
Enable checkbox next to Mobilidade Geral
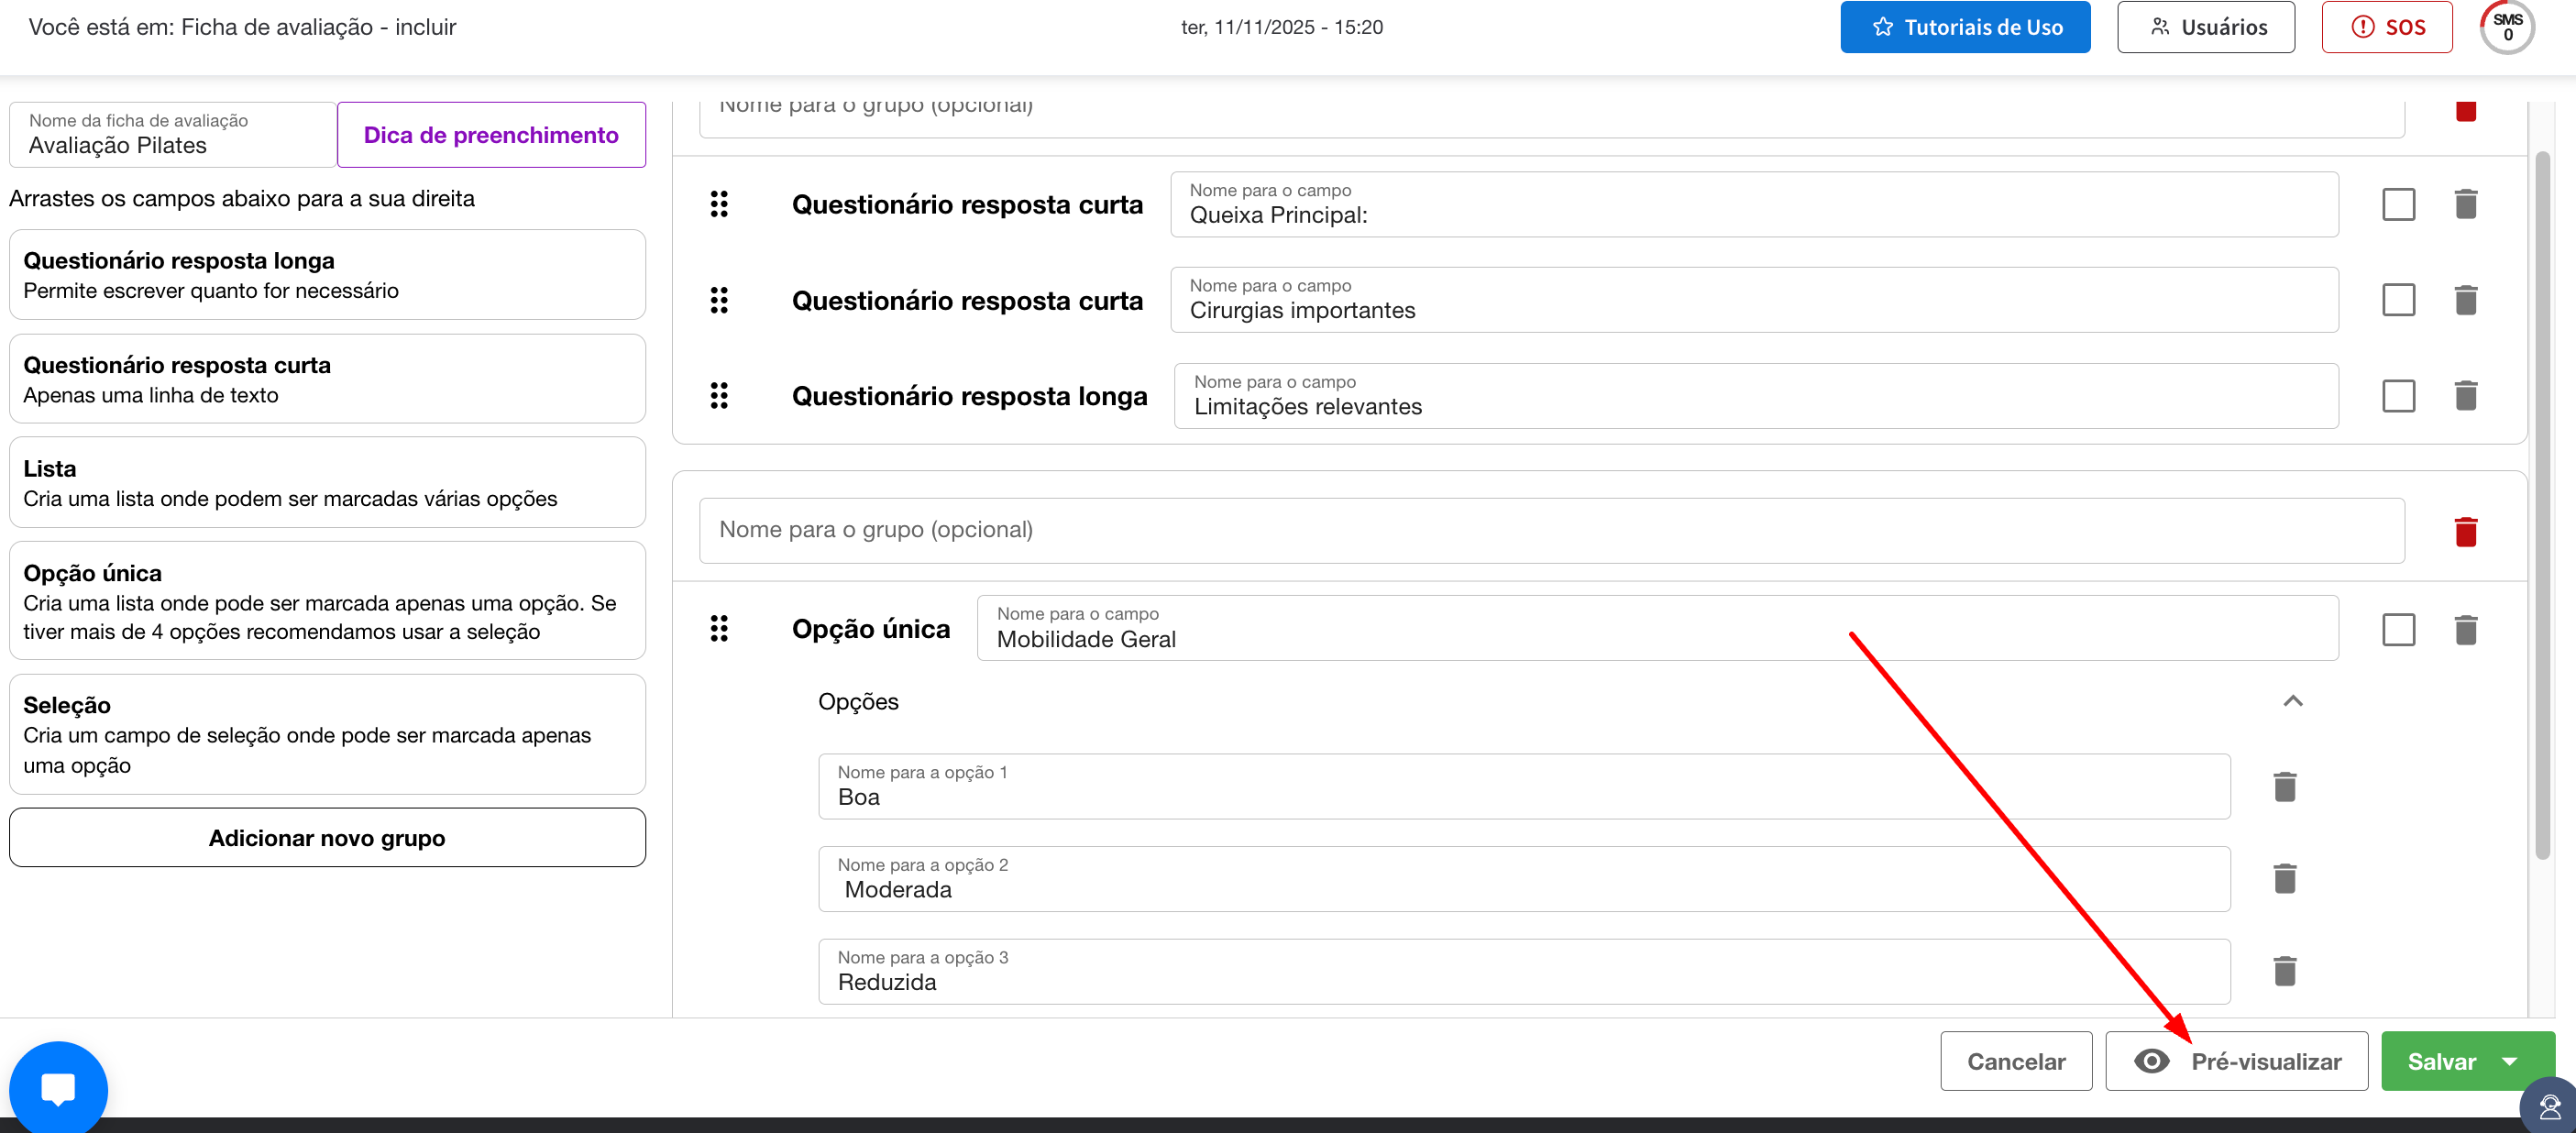2398,630
